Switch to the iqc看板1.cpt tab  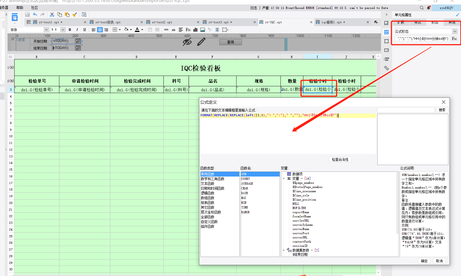point(342,22)
